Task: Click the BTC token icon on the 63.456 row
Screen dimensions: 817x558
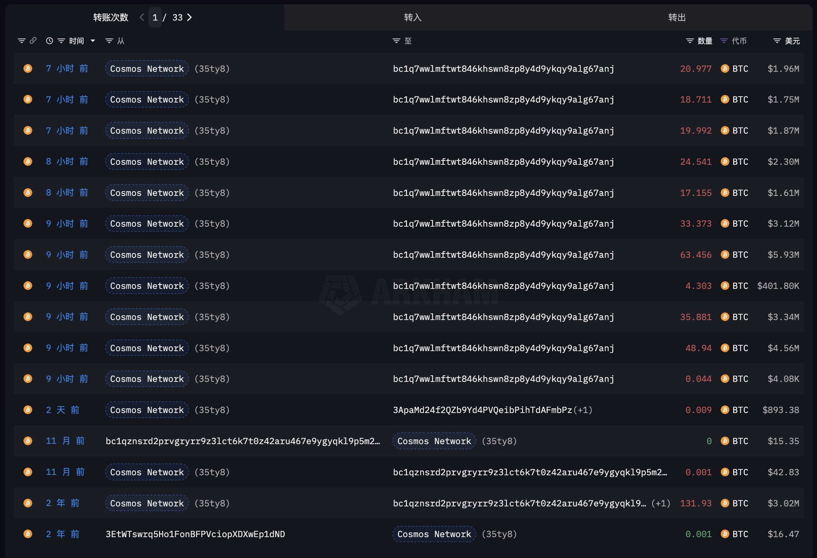Action: pyautogui.click(x=725, y=254)
